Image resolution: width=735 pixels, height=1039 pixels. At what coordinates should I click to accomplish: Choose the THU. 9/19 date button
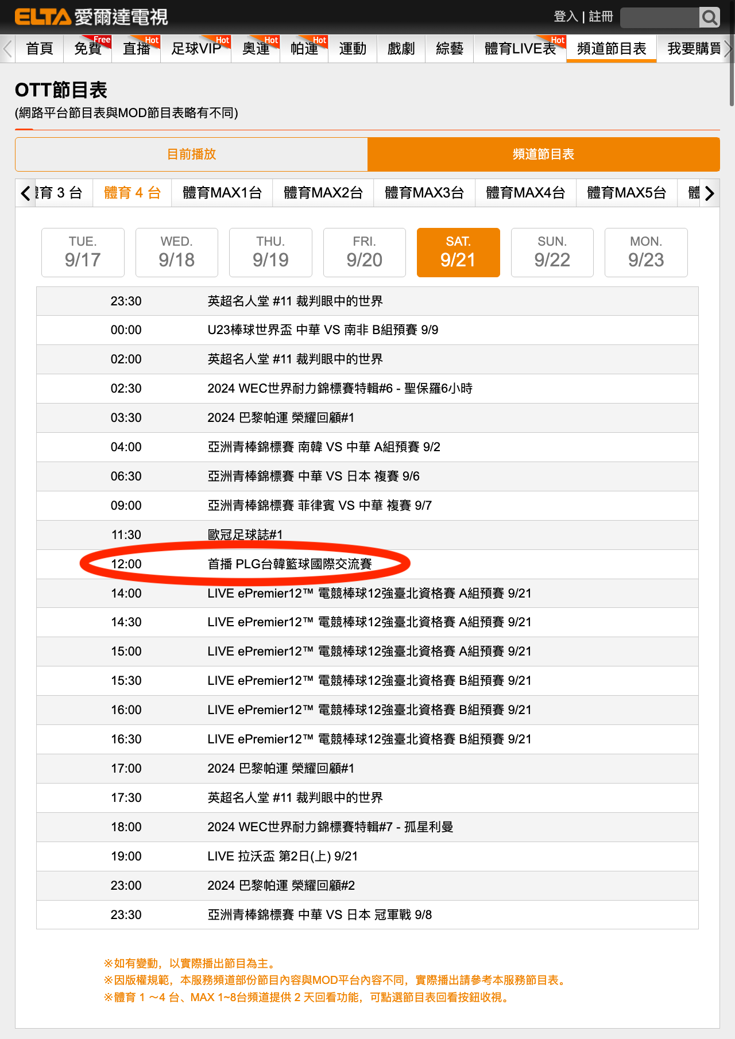tap(270, 253)
